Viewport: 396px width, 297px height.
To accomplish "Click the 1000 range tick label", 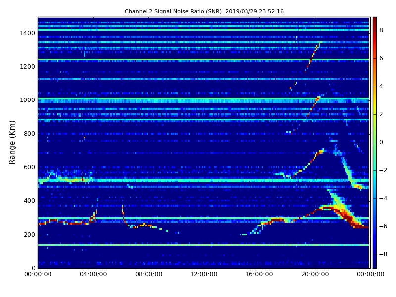I will point(27,100).
